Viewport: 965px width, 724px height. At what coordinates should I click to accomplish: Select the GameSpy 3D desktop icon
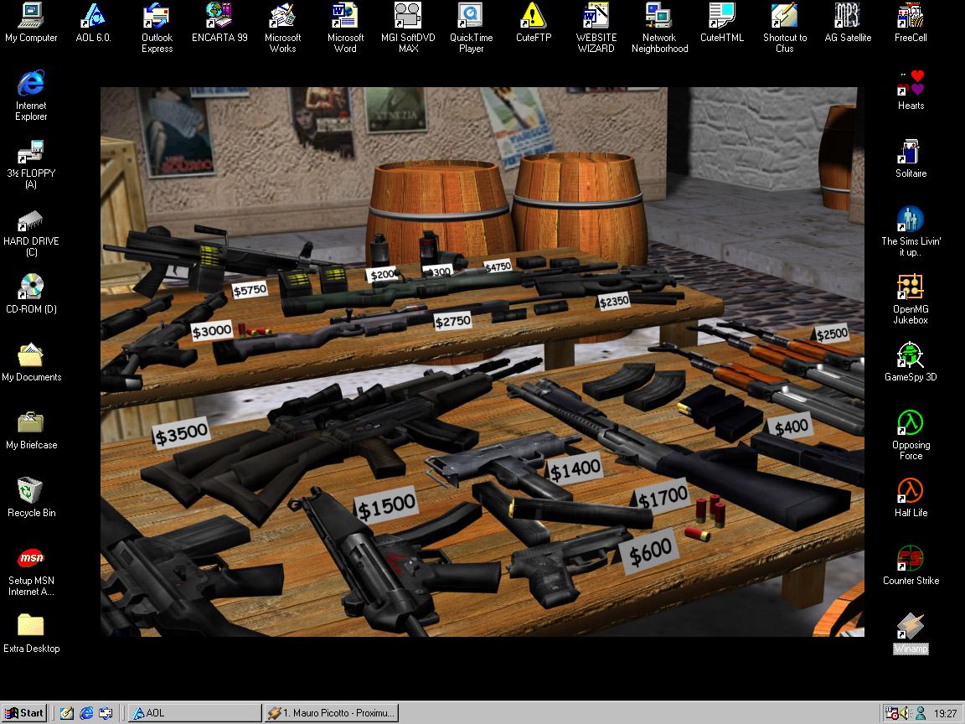(911, 355)
